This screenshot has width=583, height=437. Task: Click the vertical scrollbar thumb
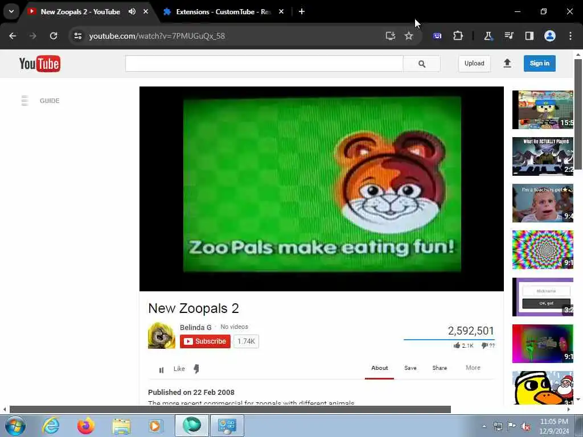(x=578, y=114)
